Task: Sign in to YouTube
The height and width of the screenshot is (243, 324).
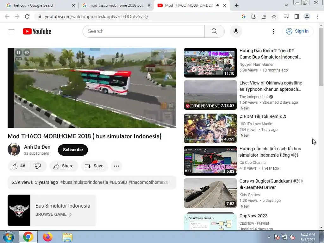Action: click(x=297, y=31)
